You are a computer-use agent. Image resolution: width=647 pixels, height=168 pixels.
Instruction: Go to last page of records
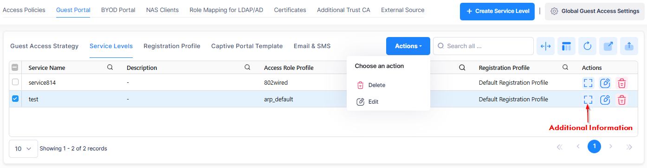(629, 147)
